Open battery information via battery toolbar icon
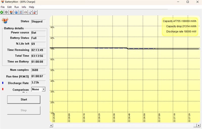Screen dimensions: 202x129 click(11, 12)
